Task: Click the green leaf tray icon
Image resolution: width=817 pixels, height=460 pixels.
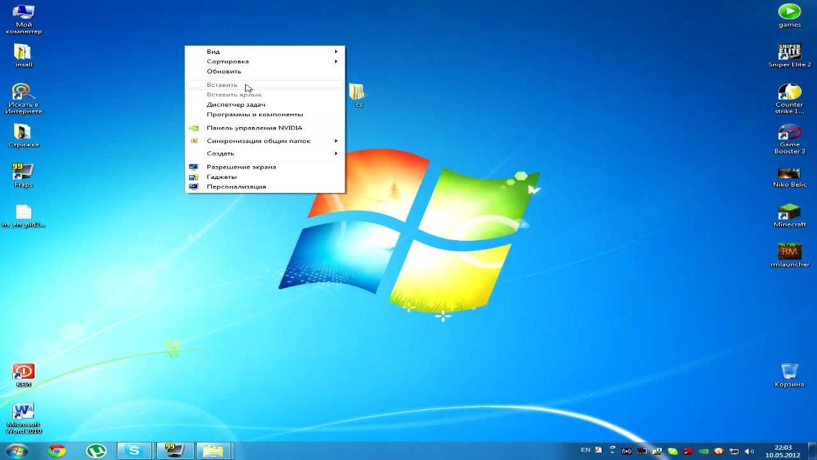Action: point(673,451)
